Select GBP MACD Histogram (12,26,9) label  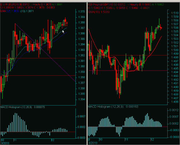click(x=106, y=107)
